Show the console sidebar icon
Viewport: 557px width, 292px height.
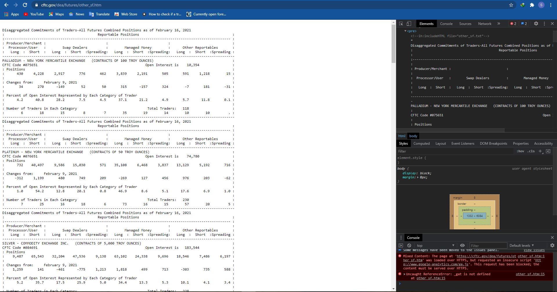tap(401, 245)
